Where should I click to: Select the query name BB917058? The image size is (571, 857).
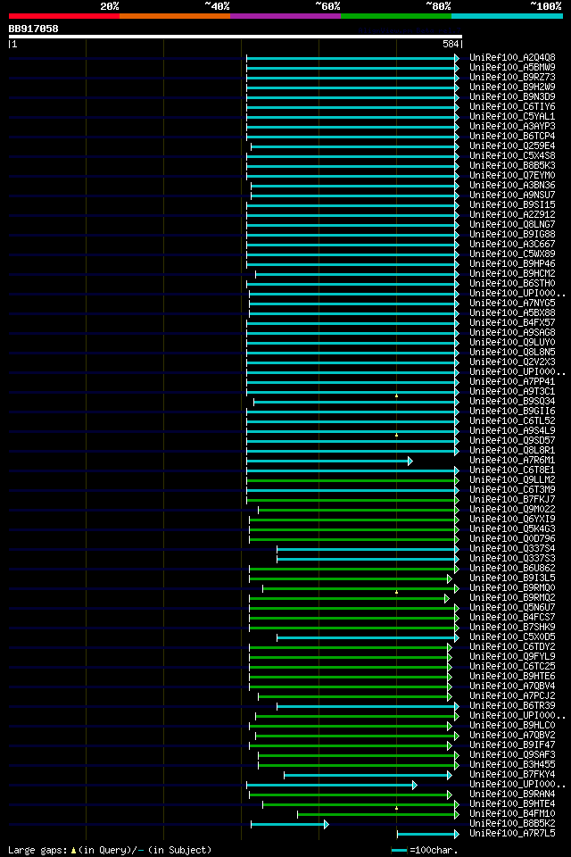pyautogui.click(x=33, y=29)
